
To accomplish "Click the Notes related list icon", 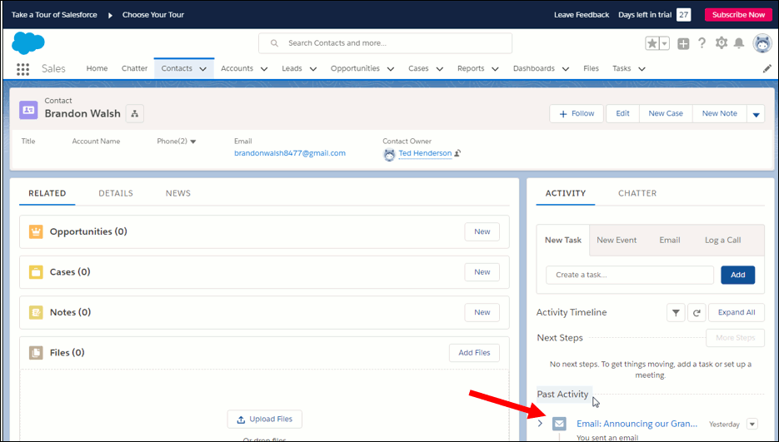I will [x=36, y=312].
